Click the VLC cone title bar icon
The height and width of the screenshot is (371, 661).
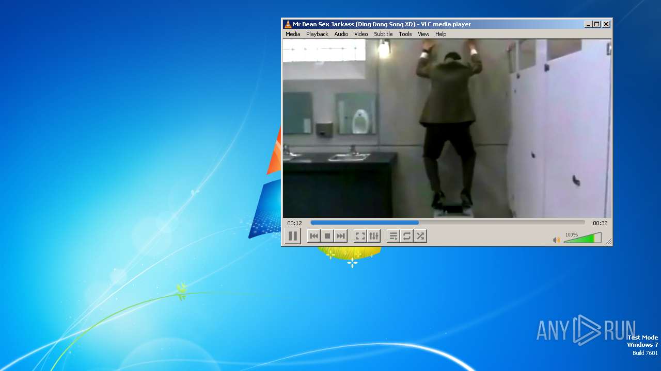click(288, 24)
